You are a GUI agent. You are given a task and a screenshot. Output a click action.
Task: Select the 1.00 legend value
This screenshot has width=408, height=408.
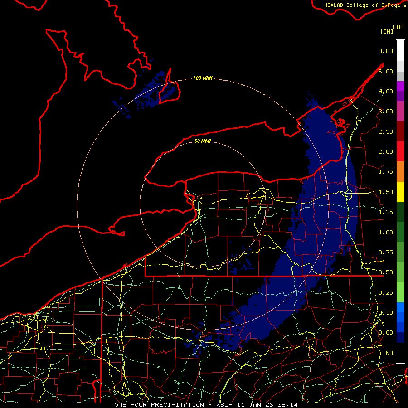point(386,233)
